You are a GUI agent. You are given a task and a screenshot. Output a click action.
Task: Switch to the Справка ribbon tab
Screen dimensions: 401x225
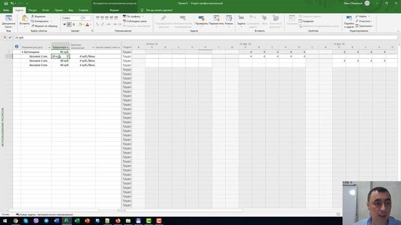[83, 10]
